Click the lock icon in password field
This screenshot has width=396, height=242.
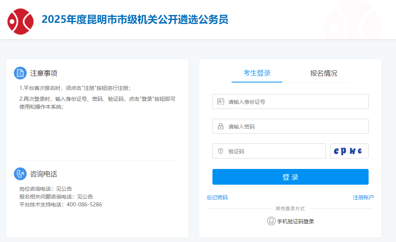coord(221,127)
